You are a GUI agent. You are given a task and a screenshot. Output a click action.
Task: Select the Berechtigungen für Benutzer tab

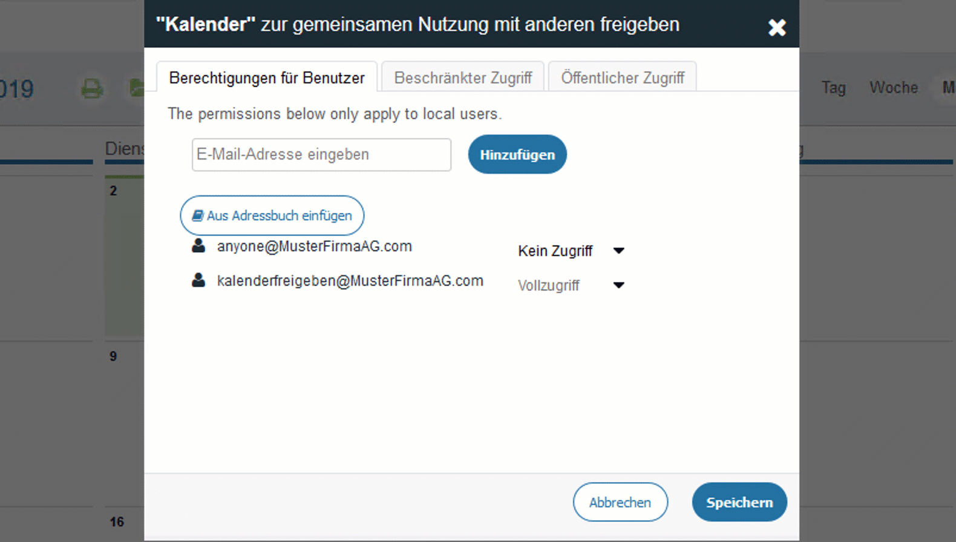click(267, 77)
